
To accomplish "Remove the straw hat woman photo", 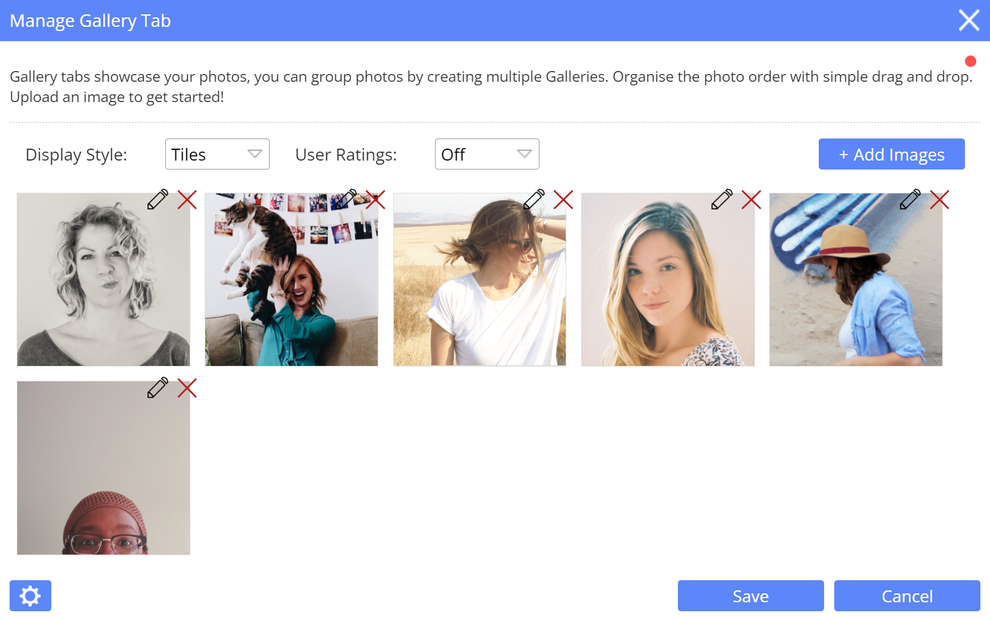I will pos(939,200).
